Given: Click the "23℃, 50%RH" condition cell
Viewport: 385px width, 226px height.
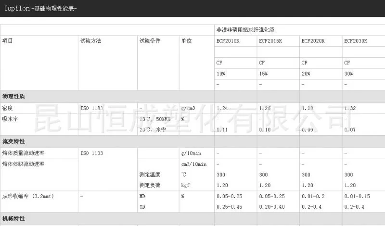Looking at the screenshot, I should click(155, 119).
